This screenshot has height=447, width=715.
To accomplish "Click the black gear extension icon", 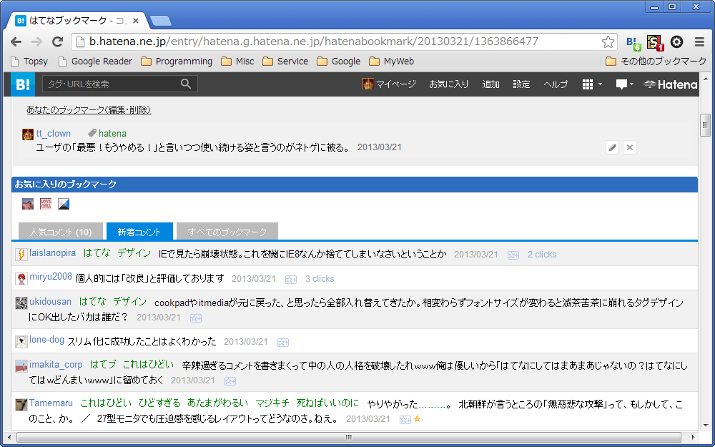I will click(676, 42).
